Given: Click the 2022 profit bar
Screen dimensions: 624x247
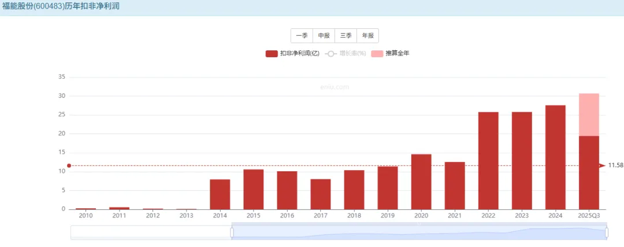Looking at the screenshot, I should point(488,161).
